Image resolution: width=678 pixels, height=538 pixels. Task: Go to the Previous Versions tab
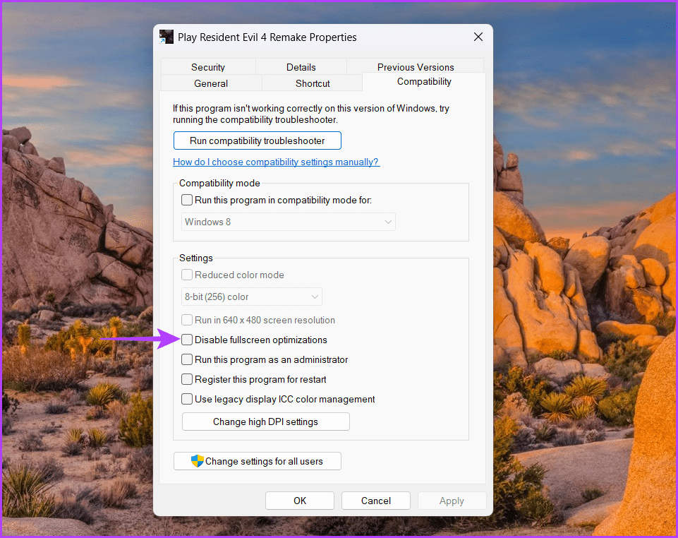coord(415,66)
